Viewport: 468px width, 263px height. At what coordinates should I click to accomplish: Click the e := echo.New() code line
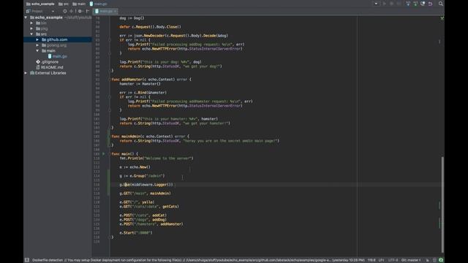pyautogui.click(x=135, y=167)
